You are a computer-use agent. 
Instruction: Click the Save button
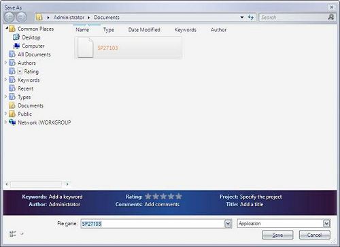point(277,235)
